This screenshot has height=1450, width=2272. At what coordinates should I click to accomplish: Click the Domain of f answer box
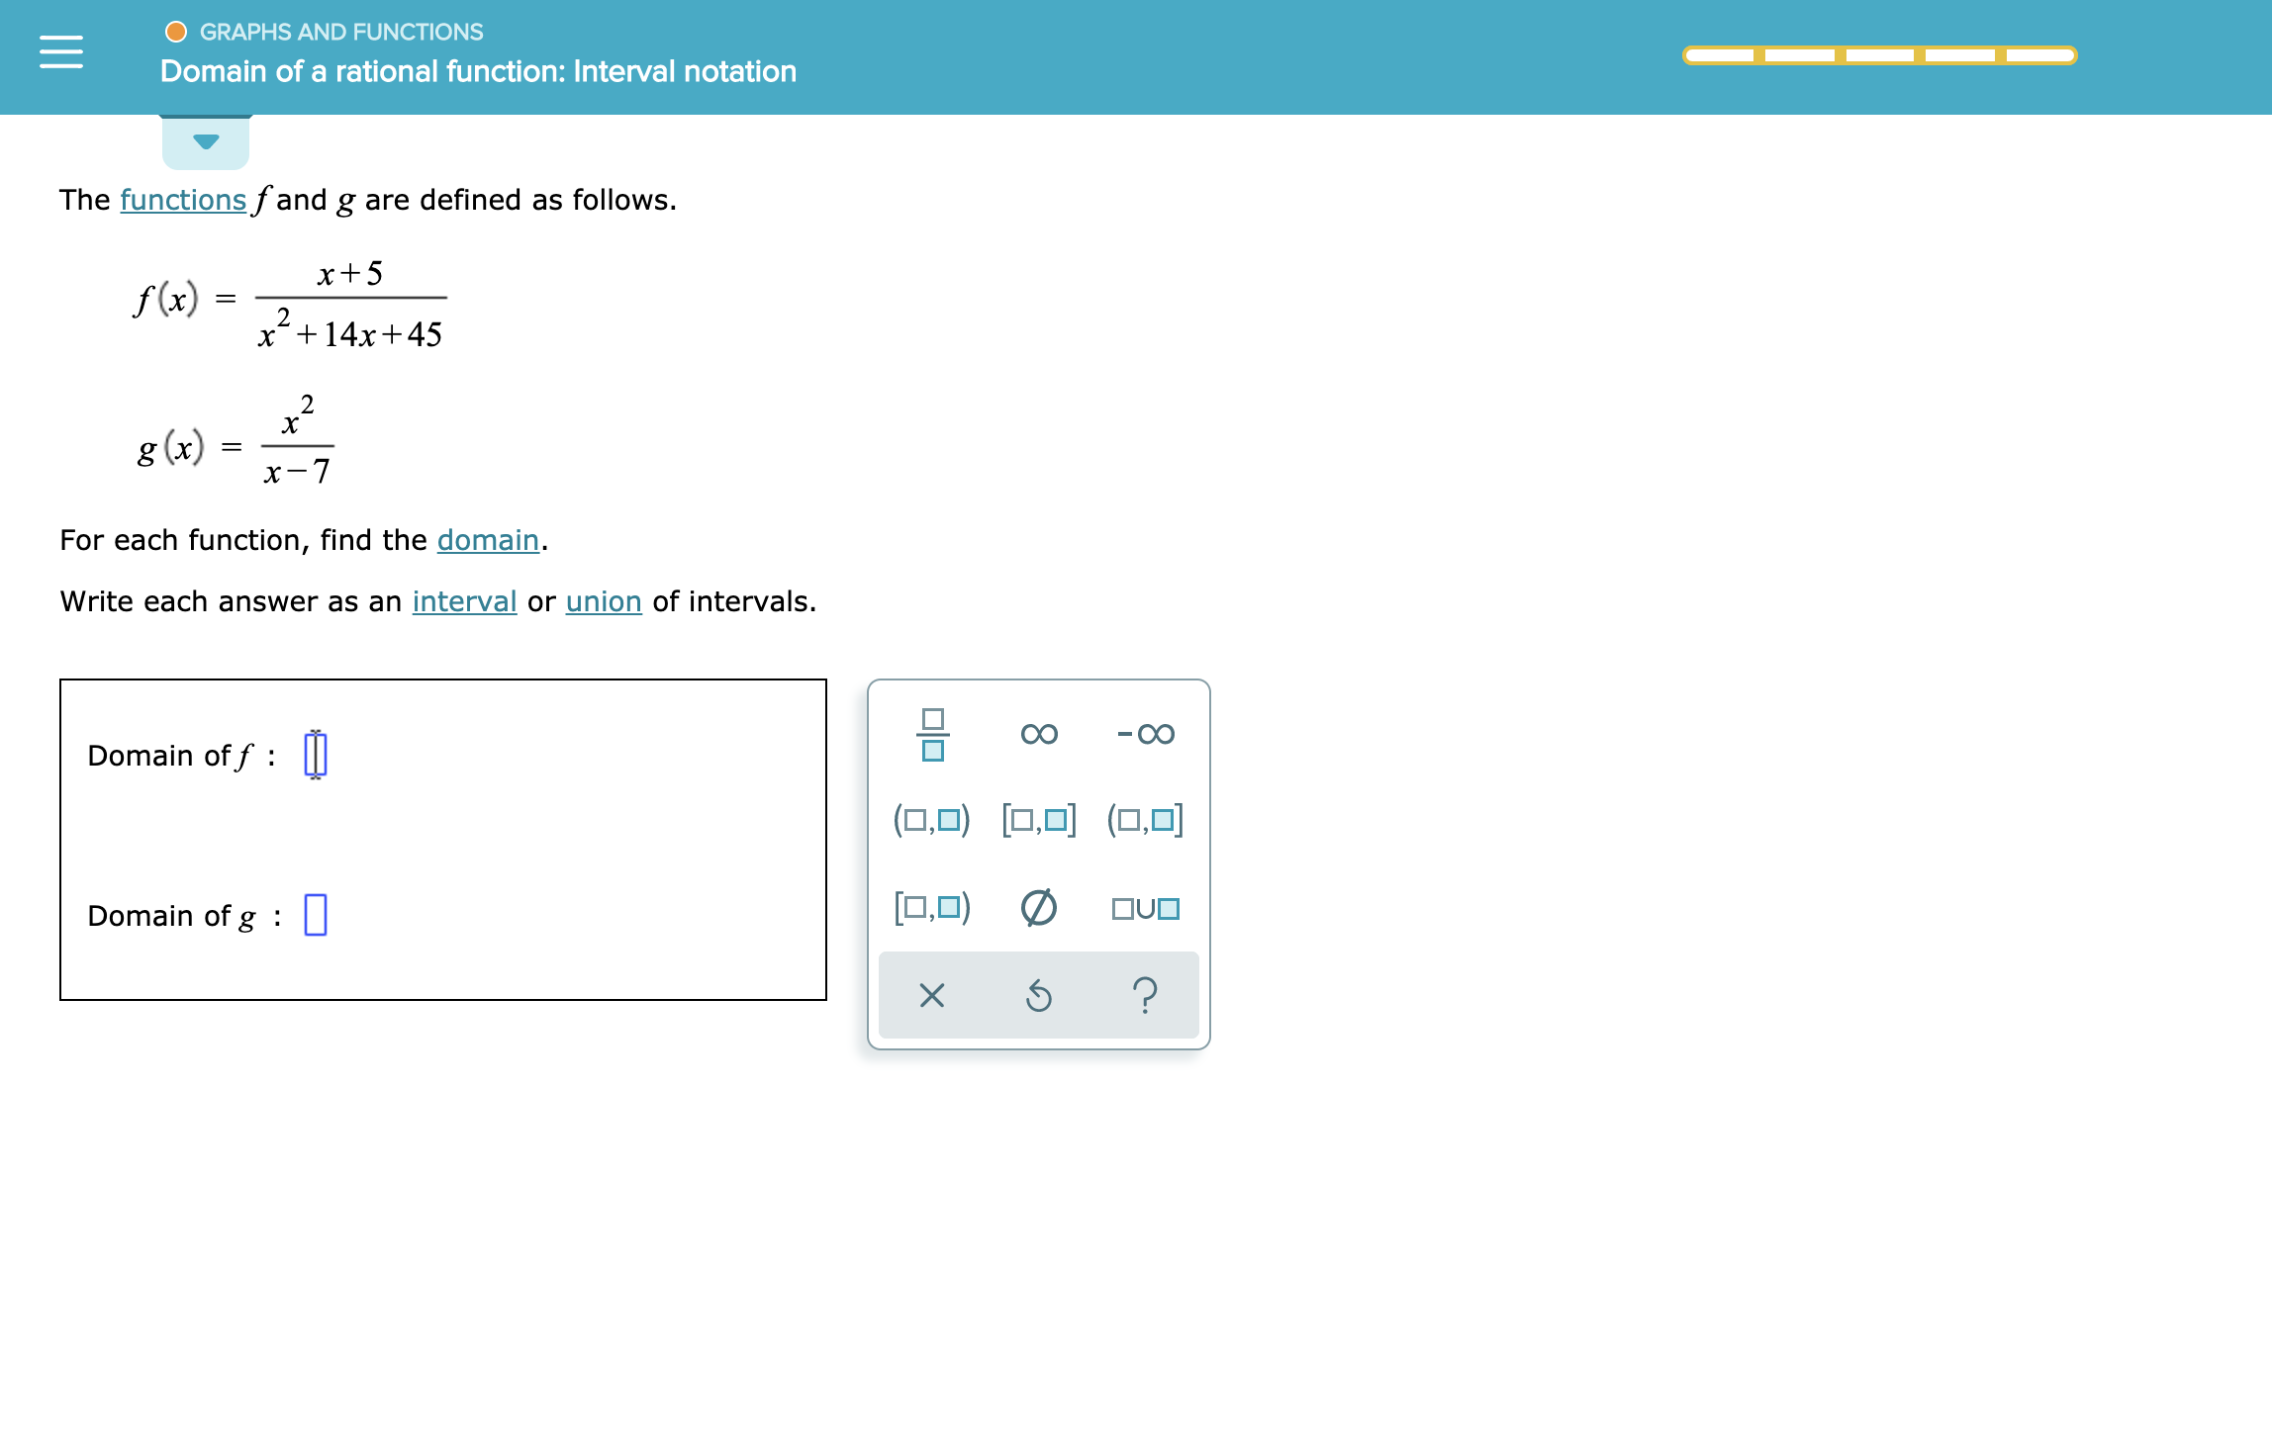click(316, 755)
